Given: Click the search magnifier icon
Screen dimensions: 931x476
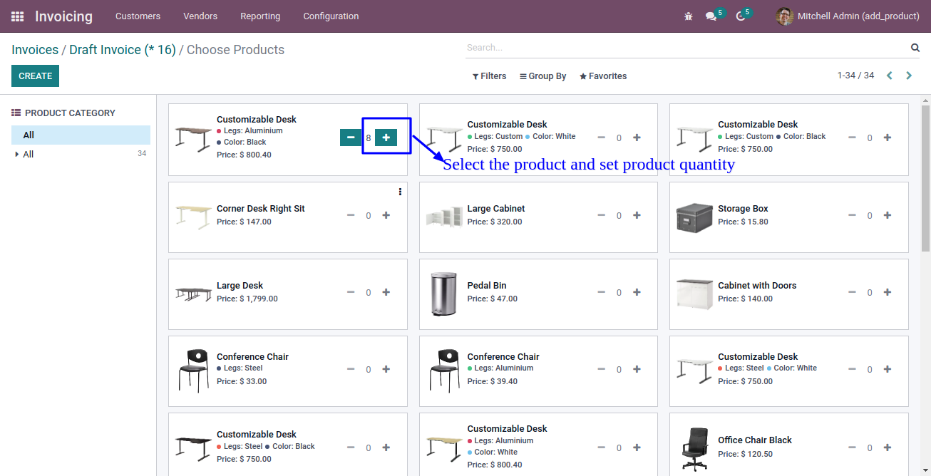Looking at the screenshot, I should [x=915, y=48].
